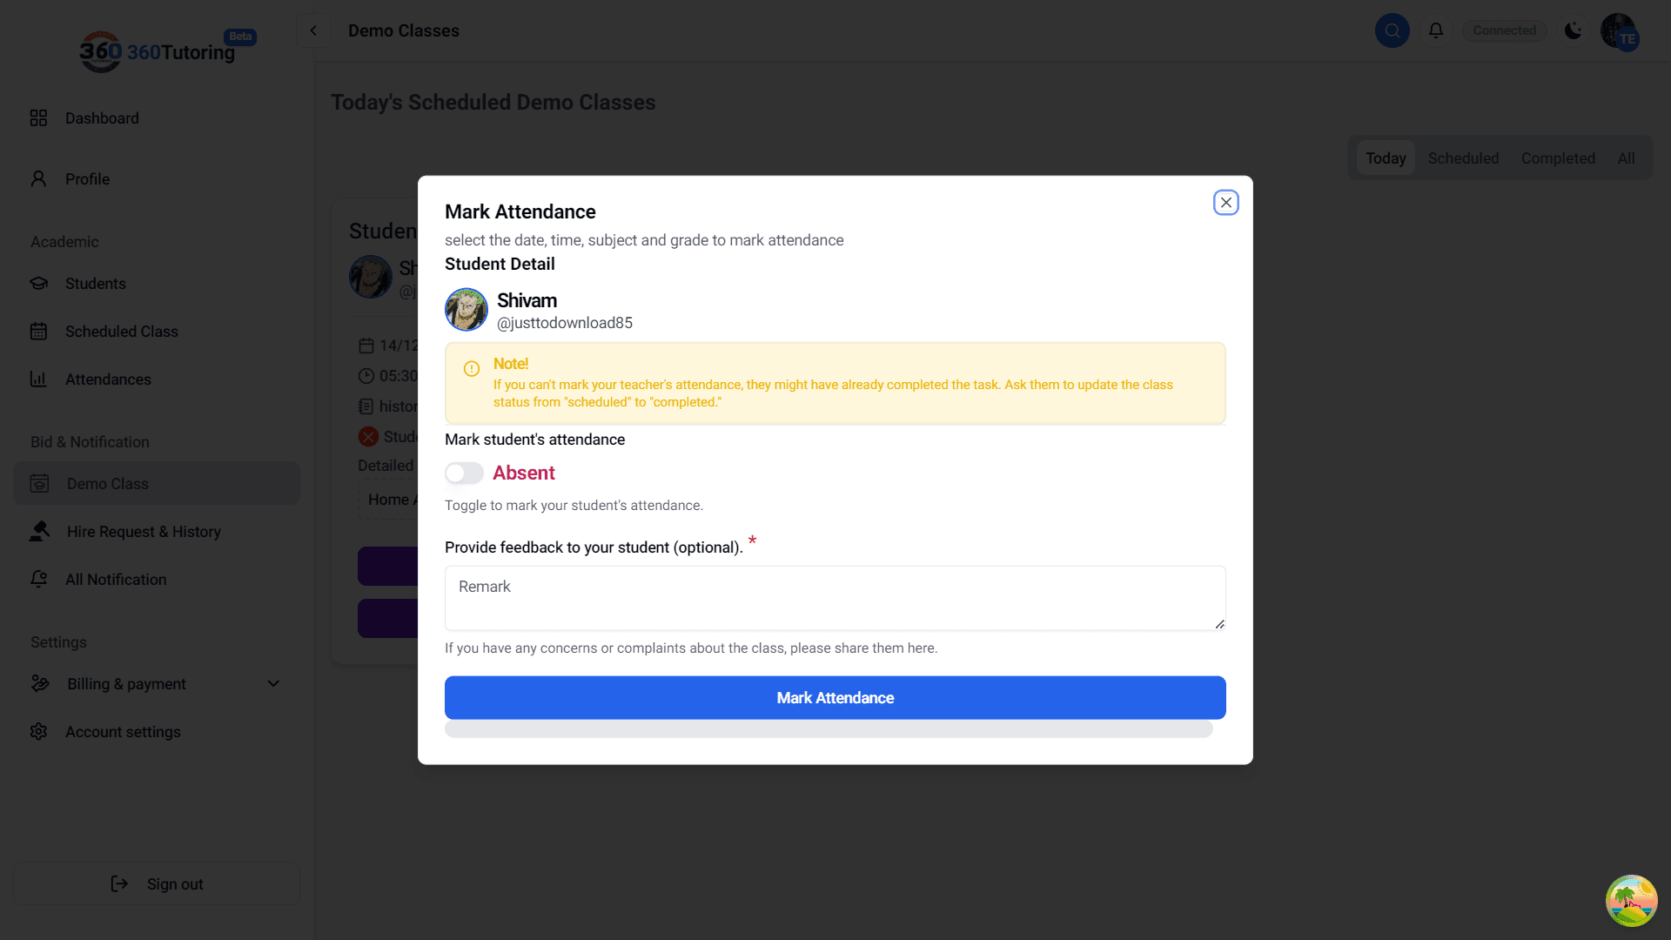Toggle dark mode moon icon
The height and width of the screenshot is (940, 1671).
click(x=1573, y=30)
